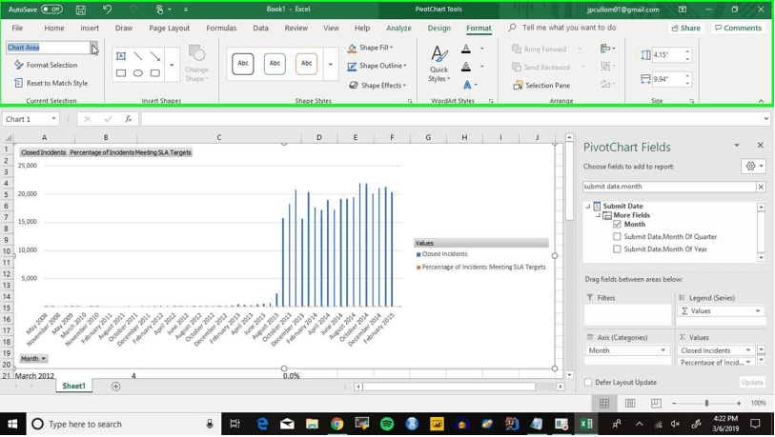This screenshot has height=437, width=775.
Task: Click the Share button
Action: coord(686,29)
